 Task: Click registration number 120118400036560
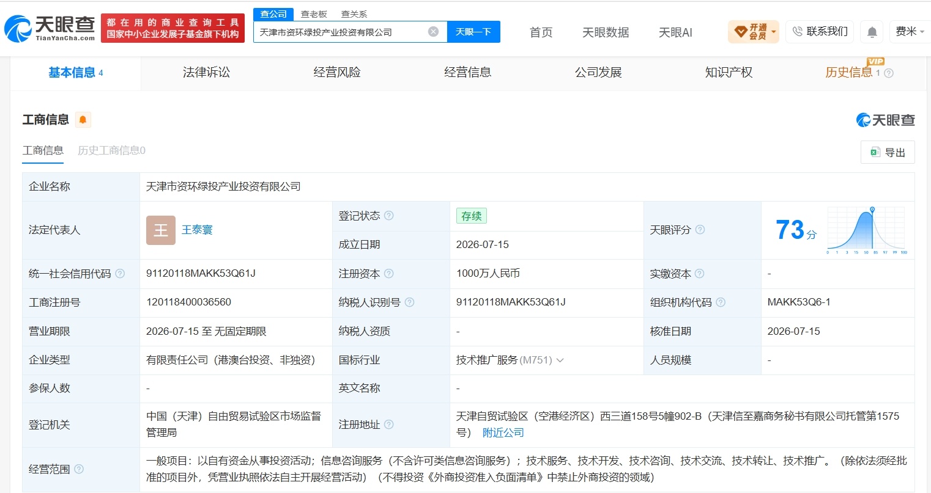[188, 302]
